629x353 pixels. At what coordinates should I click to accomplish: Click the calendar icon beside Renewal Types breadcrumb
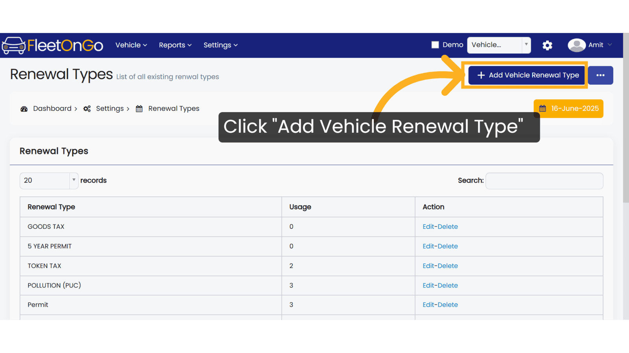pyautogui.click(x=139, y=109)
